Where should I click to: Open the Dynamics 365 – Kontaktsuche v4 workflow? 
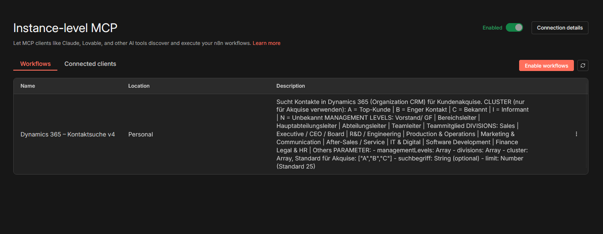[x=68, y=134]
